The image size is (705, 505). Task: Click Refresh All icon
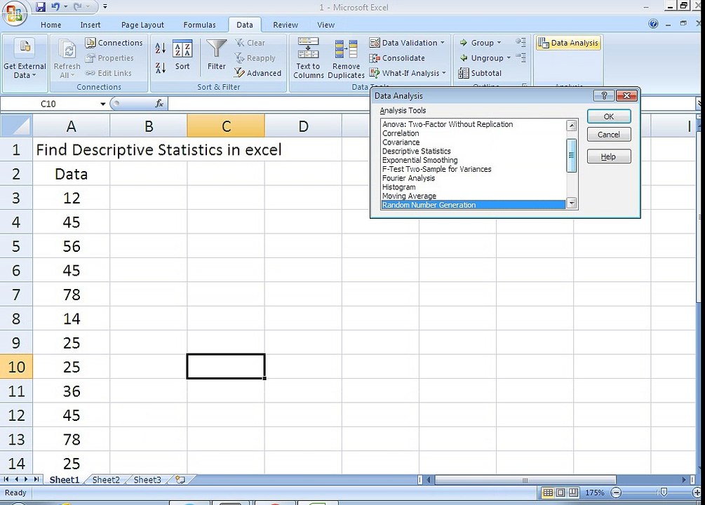[x=67, y=59]
